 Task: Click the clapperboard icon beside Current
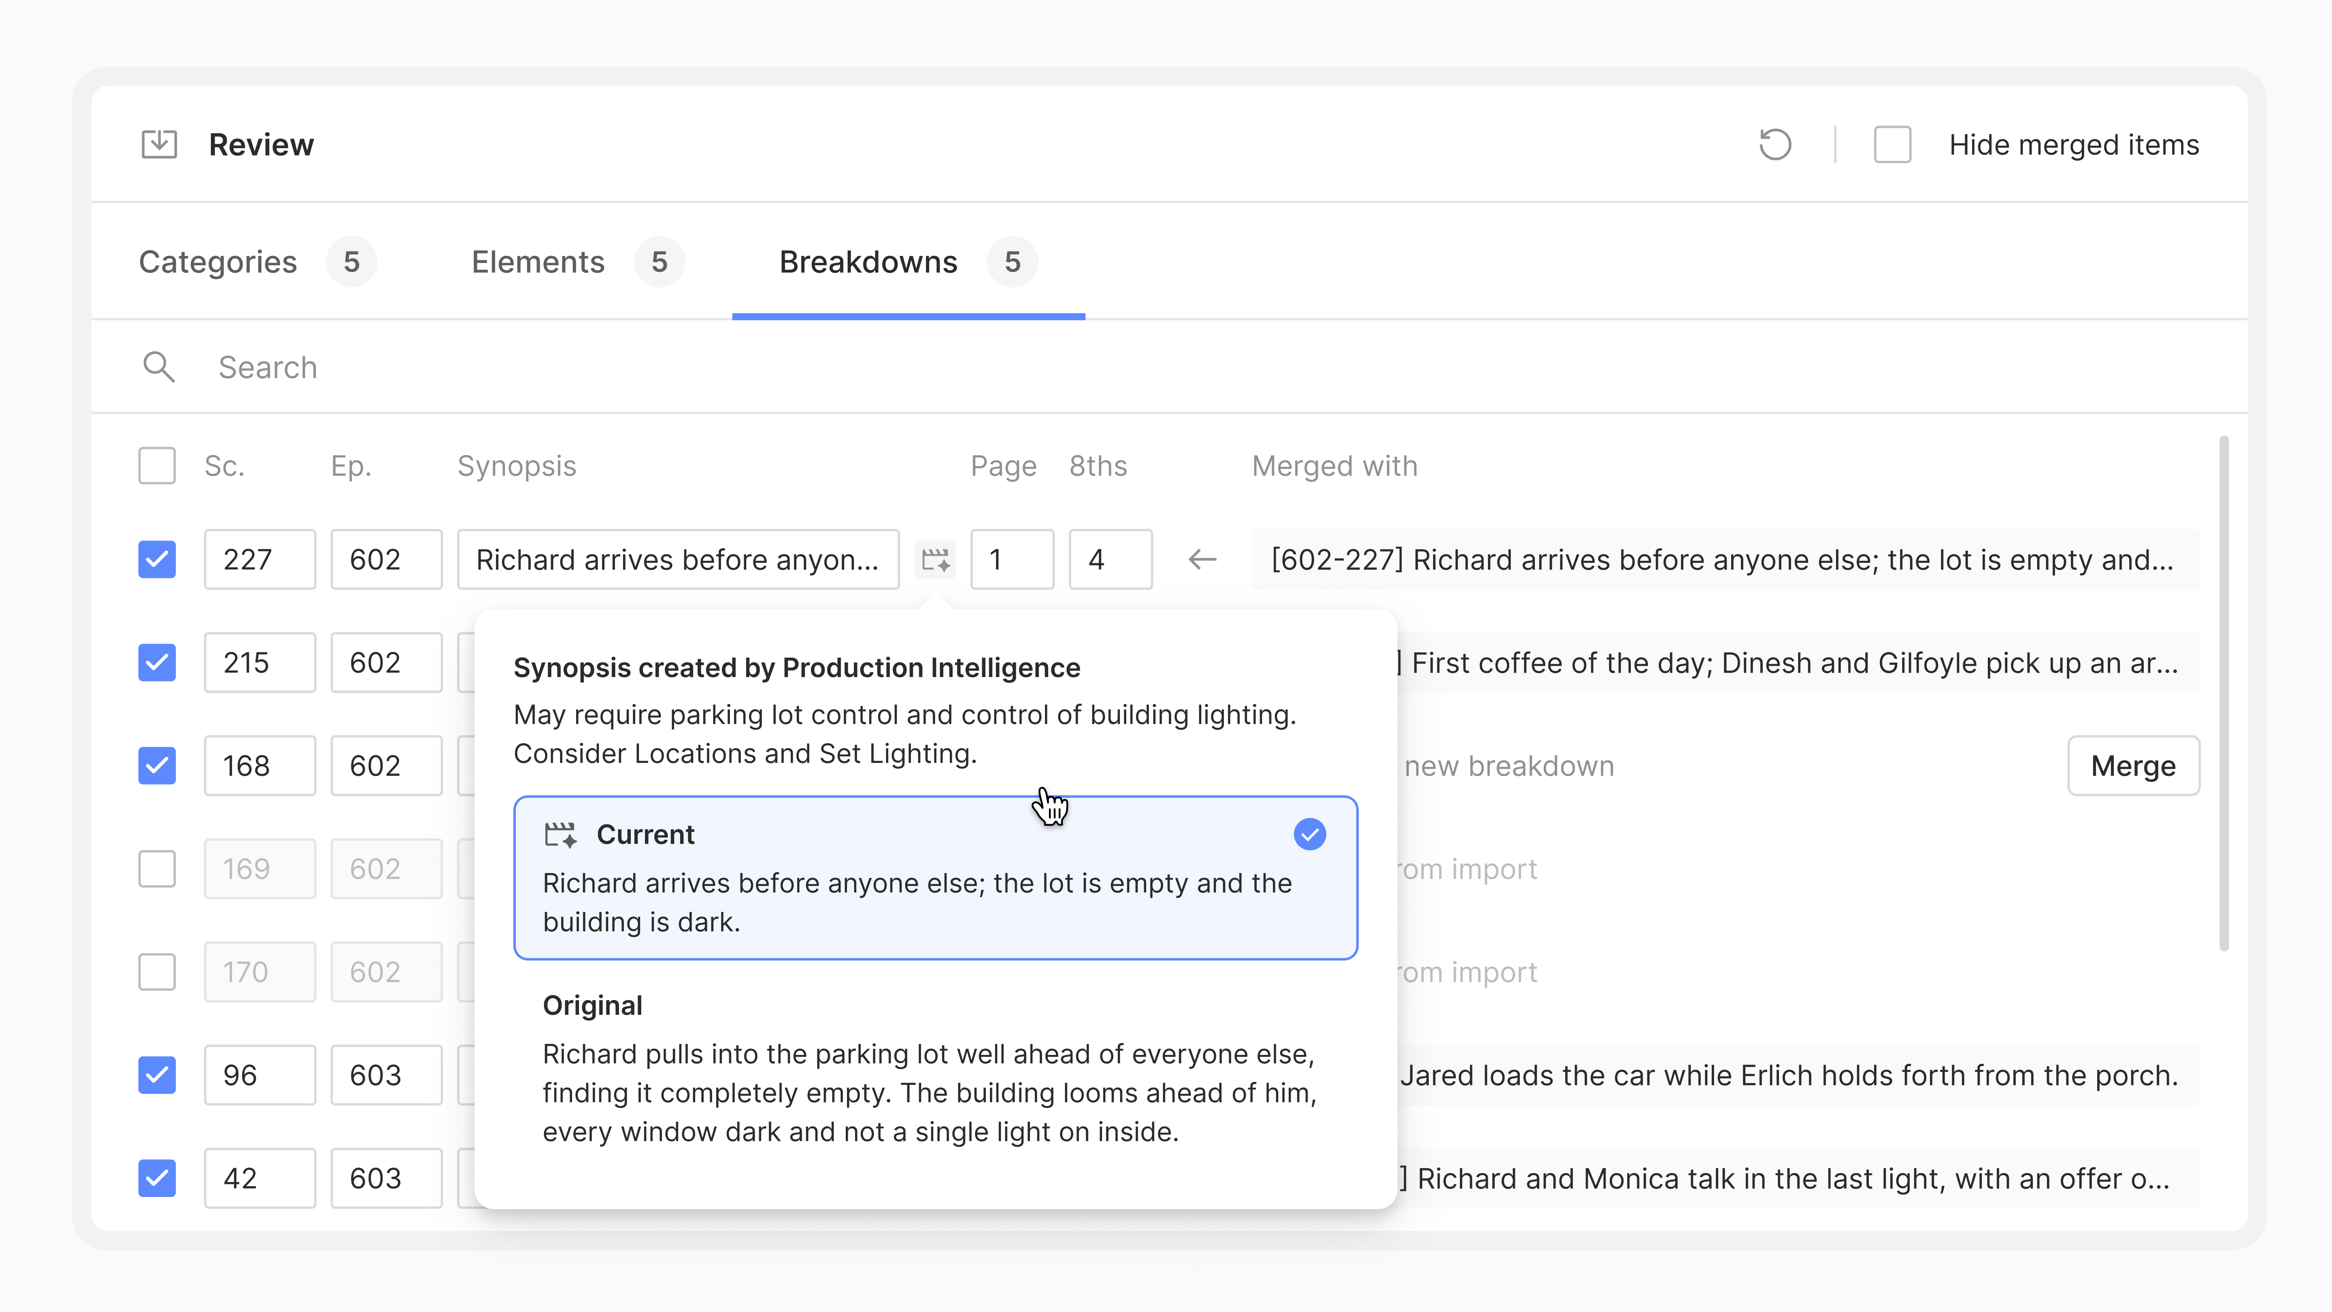[560, 835]
